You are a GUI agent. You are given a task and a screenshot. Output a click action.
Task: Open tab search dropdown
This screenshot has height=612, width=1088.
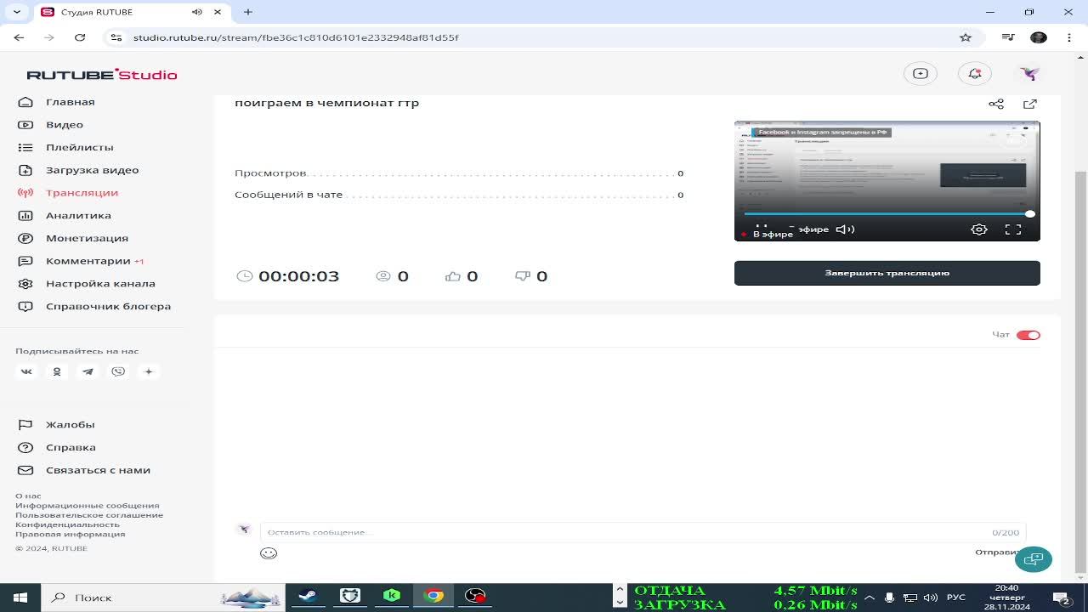pyautogui.click(x=17, y=12)
